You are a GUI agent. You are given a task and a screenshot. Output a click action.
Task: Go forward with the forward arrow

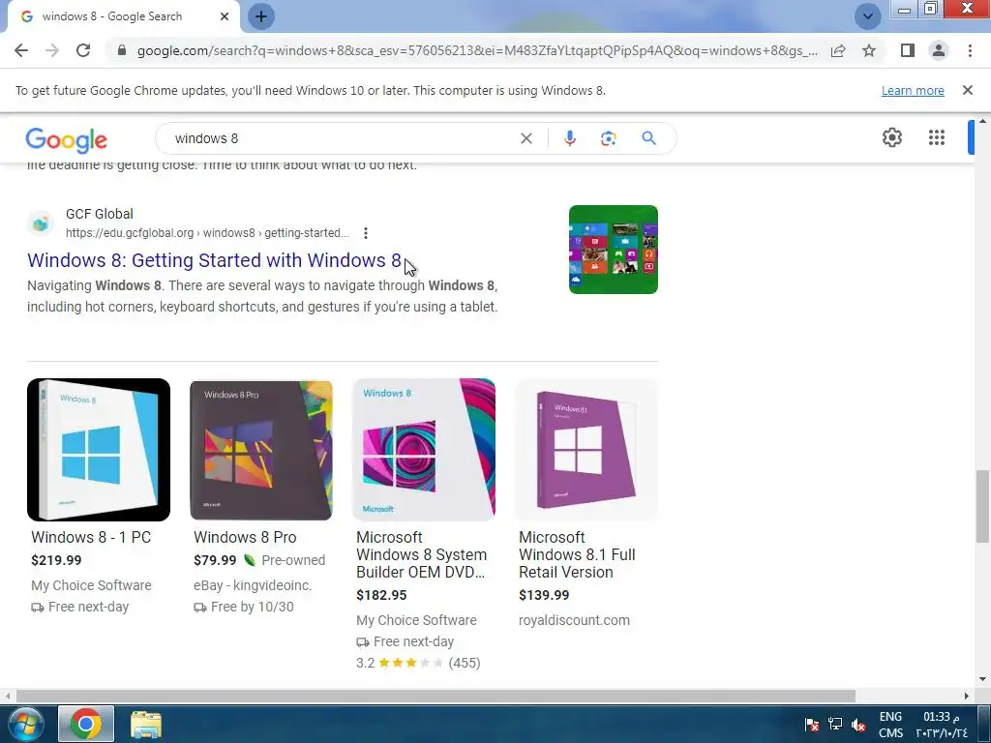(52, 50)
